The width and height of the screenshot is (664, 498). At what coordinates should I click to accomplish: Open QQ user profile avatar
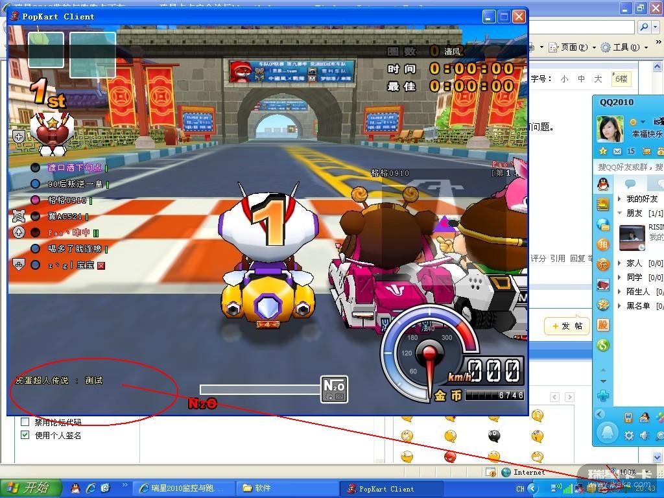(610, 129)
